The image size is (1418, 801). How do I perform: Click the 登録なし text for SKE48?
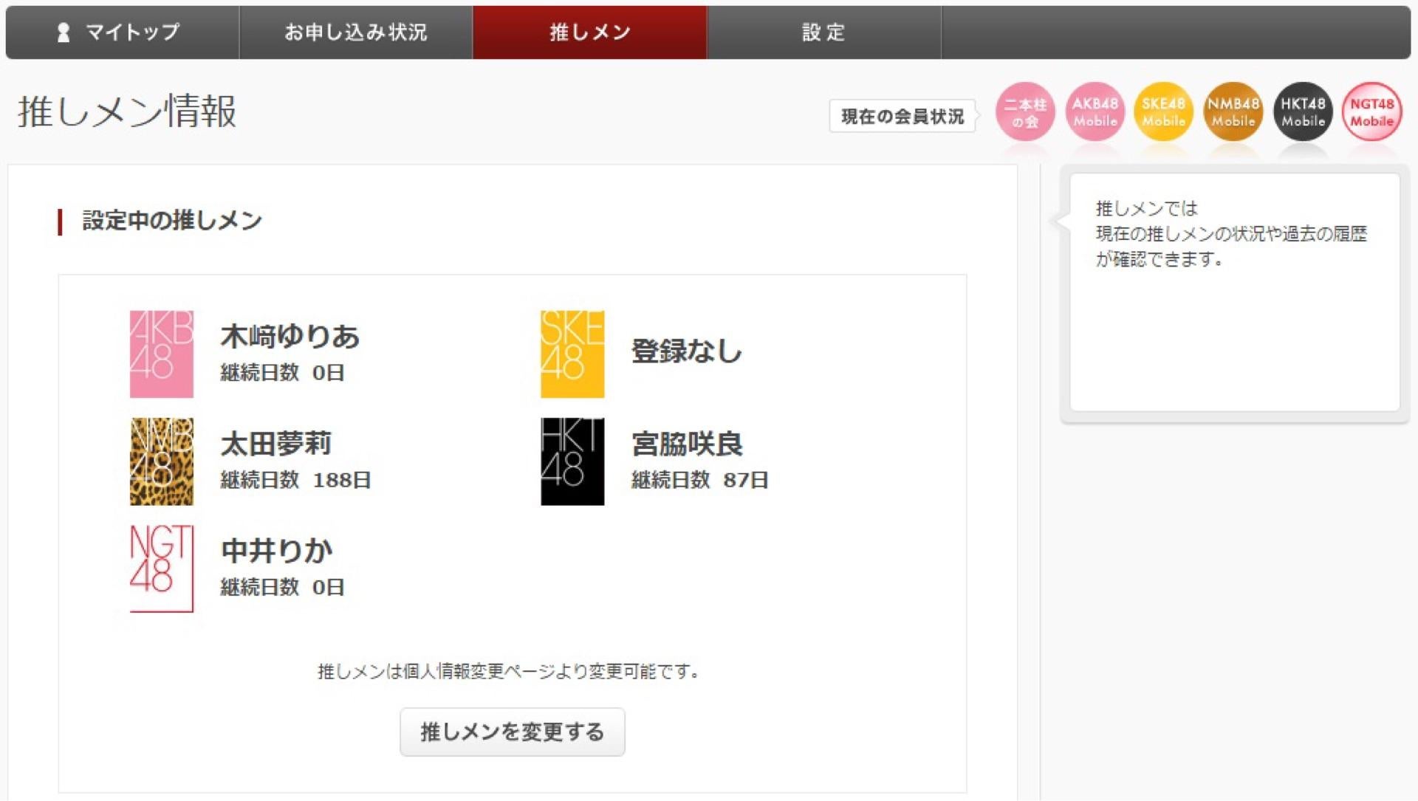pos(687,351)
